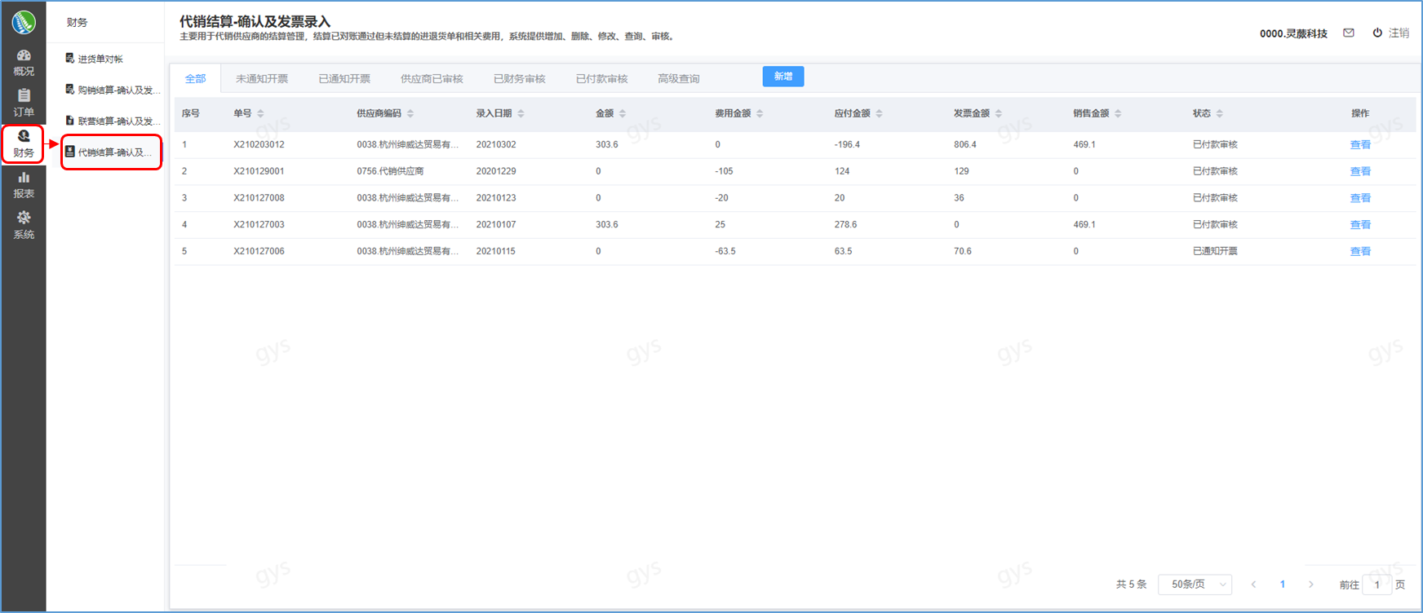The image size is (1423, 613).
Task: Click the blue 新增 button
Action: click(782, 77)
